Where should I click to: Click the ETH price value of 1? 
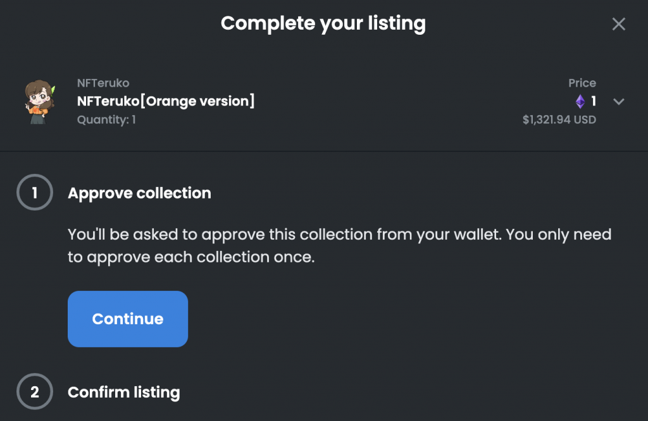point(594,101)
